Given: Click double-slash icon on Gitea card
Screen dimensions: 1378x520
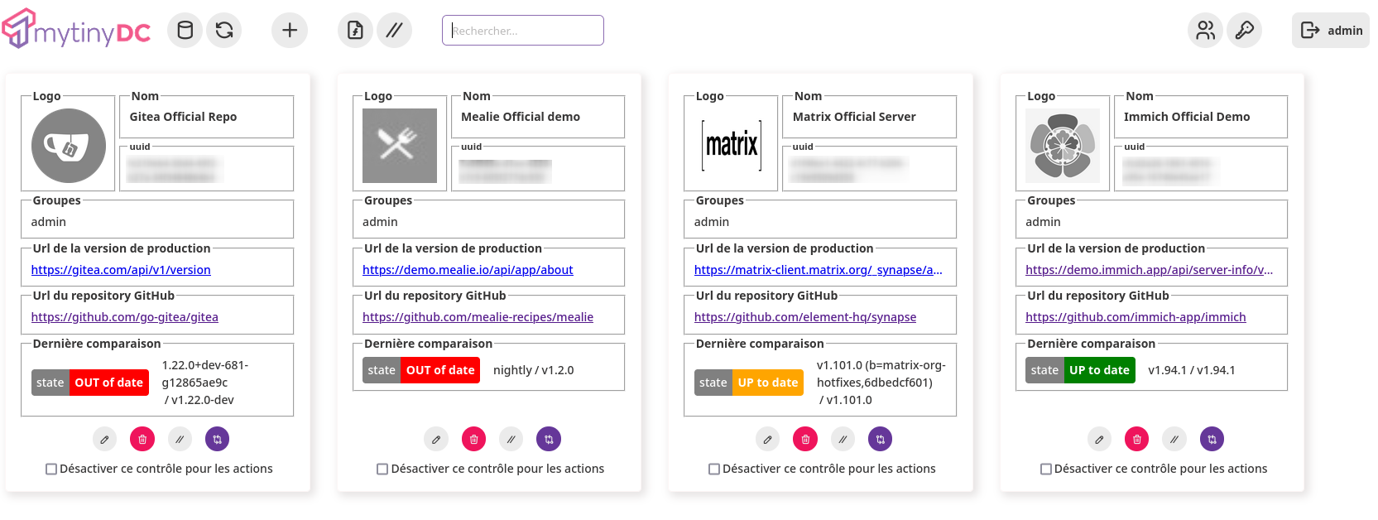Looking at the screenshot, I should [x=180, y=439].
